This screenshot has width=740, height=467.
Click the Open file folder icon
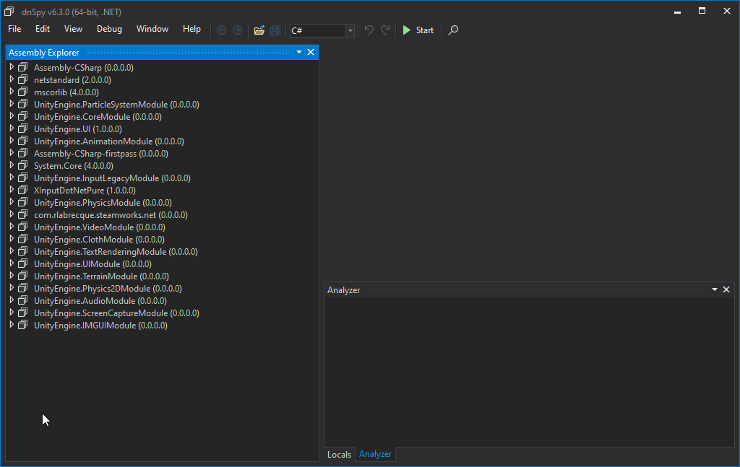pyautogui.click(x=259, y=30)
